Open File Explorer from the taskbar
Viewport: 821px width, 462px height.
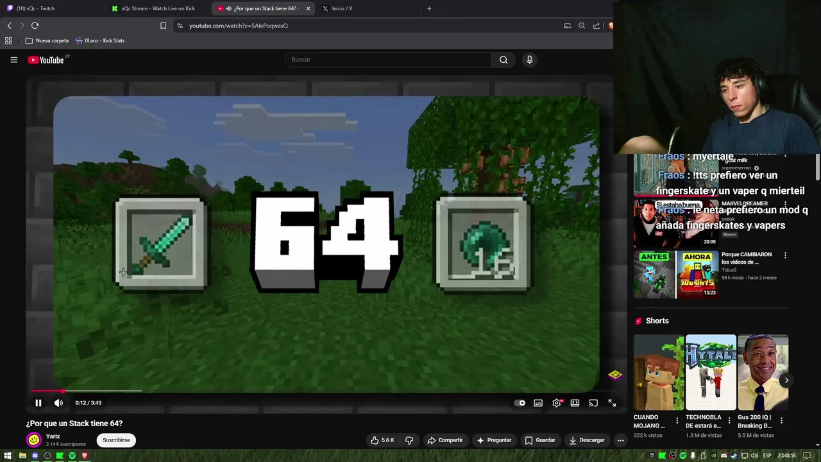click(x=22, y=456)
